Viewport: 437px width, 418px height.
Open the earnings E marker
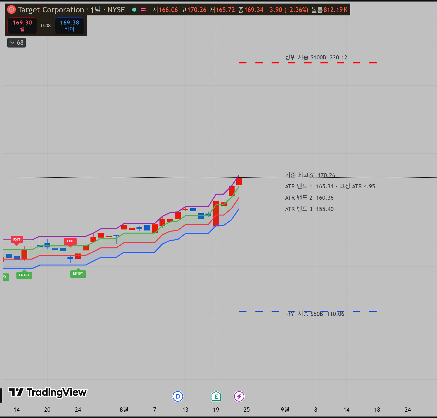tap(216, 396)
